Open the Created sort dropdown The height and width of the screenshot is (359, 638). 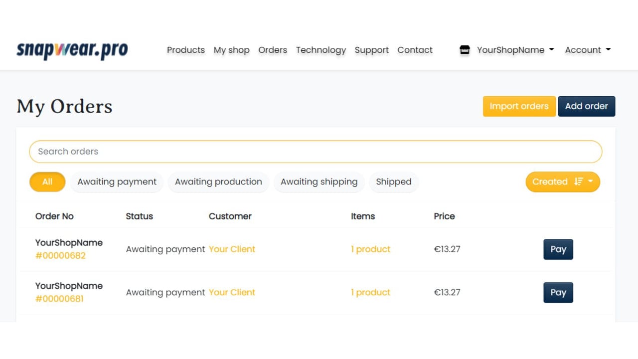click(x=563, y=182)
